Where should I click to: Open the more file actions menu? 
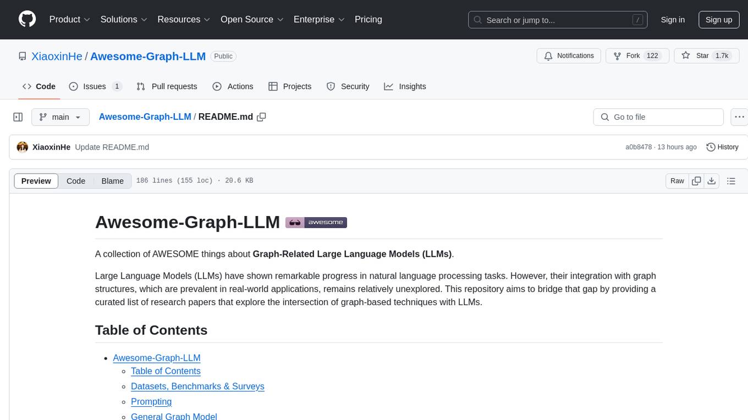[x=739, y=117]
